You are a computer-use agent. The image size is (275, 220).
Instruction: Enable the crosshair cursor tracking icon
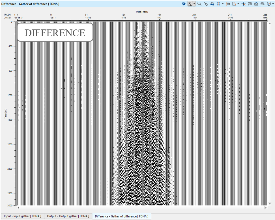(x=244, y=4)
